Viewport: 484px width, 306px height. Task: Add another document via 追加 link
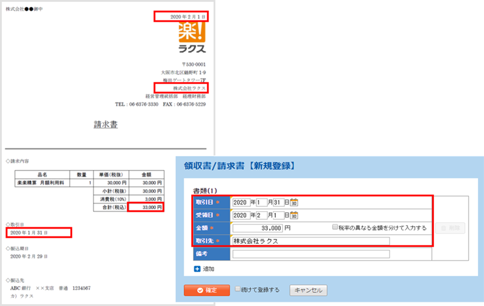208,269
